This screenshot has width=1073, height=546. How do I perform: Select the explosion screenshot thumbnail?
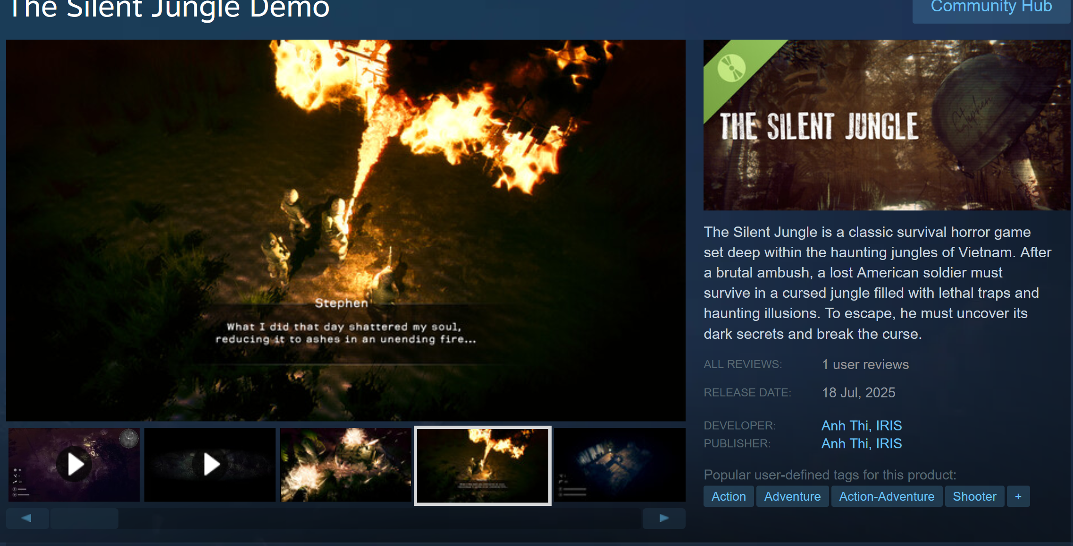(x=346, y=465)
